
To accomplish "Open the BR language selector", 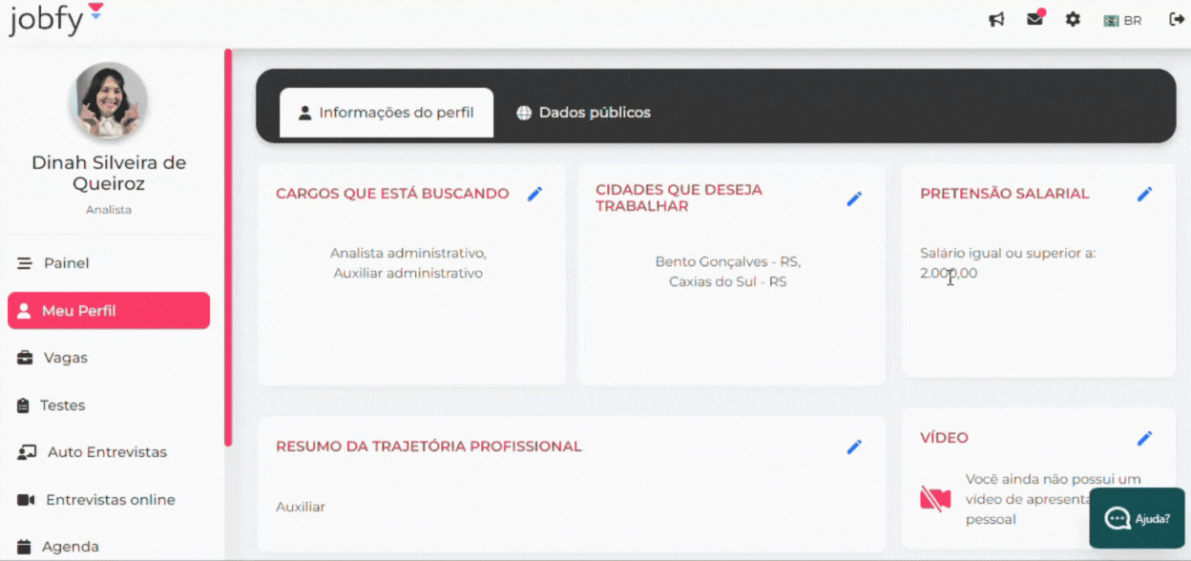I will coord(1122,19).
